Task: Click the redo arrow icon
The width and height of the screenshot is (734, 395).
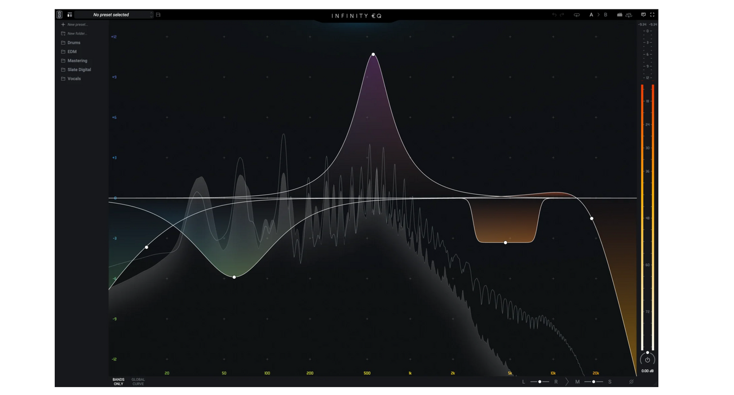Action: tap(562, 15)
